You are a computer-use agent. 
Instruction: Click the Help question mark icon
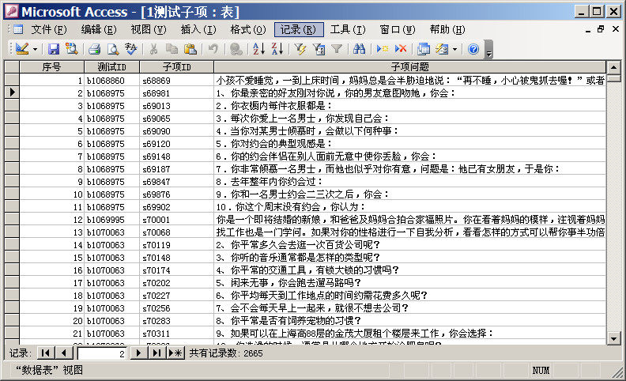(x=473, y=49)
